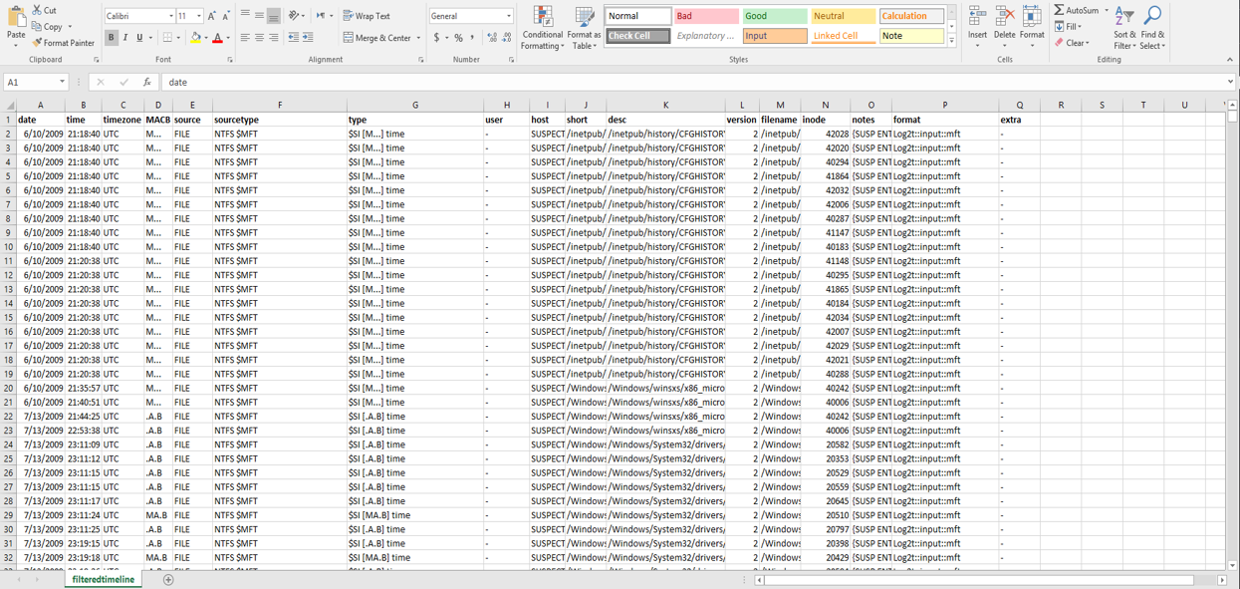Expand the Calibri font name dropdown
Viewport: 1240px width, 589px height.
(171, 16)
